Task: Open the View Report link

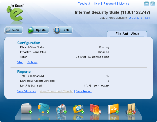Action: click(x=84, y=91)
